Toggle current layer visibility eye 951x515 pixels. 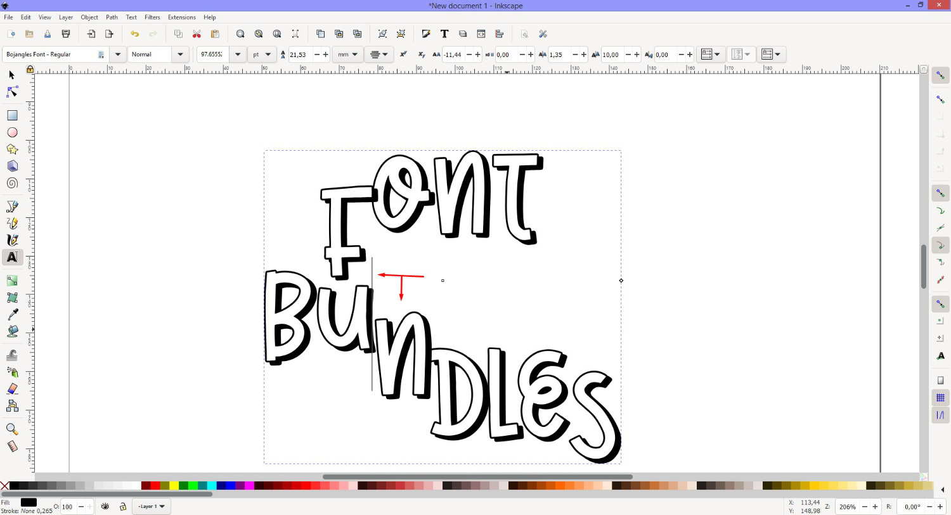pyautogui.click(x=105, y=507)
